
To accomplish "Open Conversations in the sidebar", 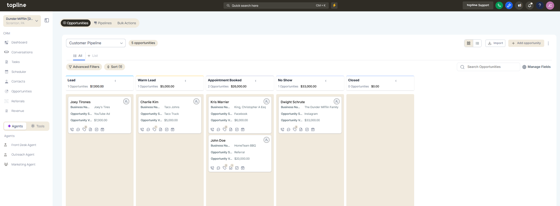I will tap(22, 52).
